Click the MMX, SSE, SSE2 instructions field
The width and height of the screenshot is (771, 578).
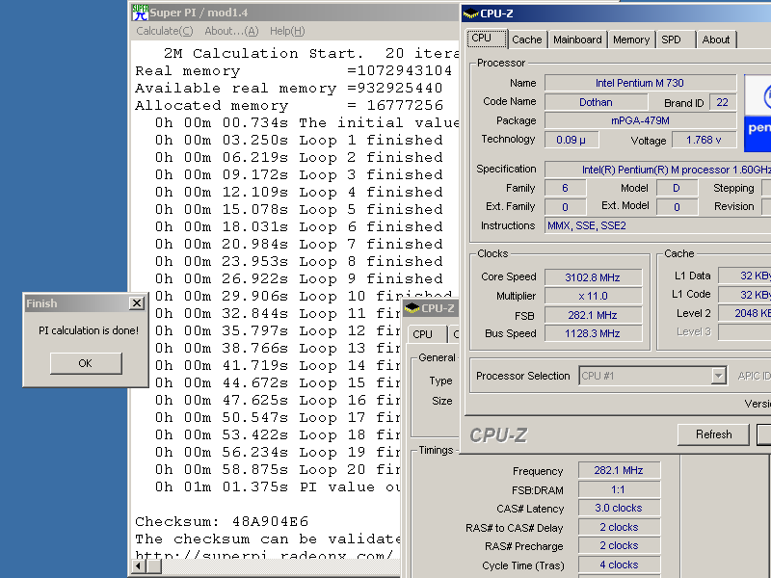[658, 225]
